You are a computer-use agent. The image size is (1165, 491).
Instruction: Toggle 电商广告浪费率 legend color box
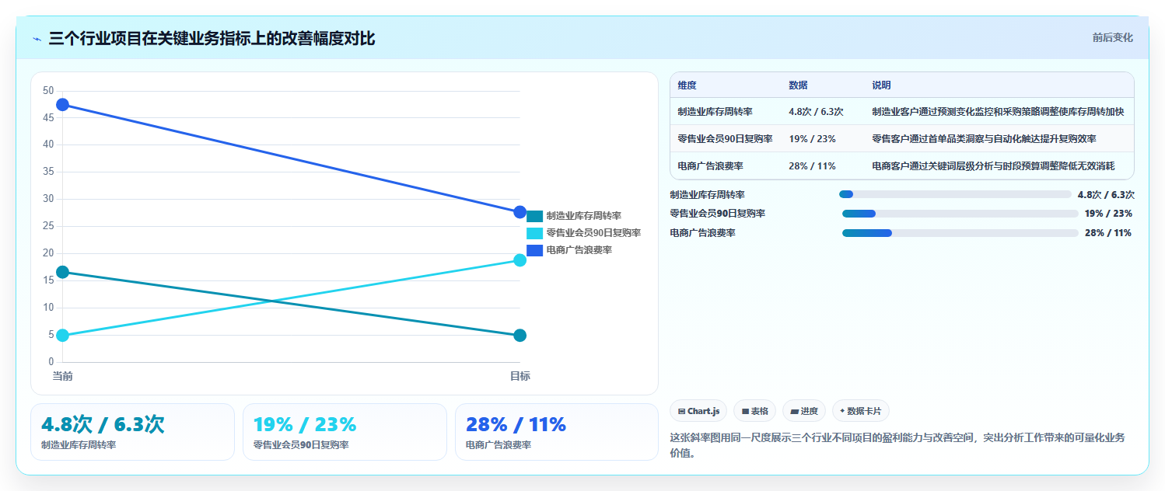point(534,250)
